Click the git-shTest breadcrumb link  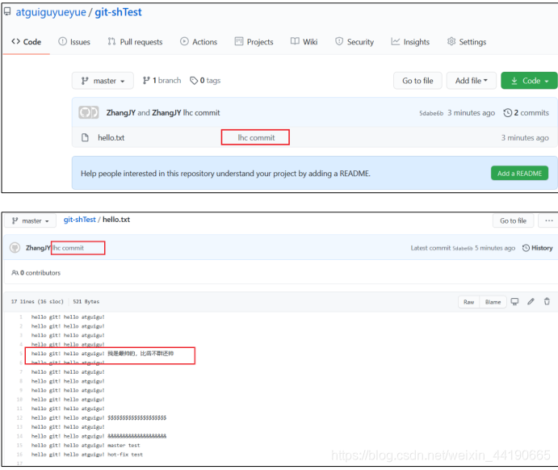point(80,220)
